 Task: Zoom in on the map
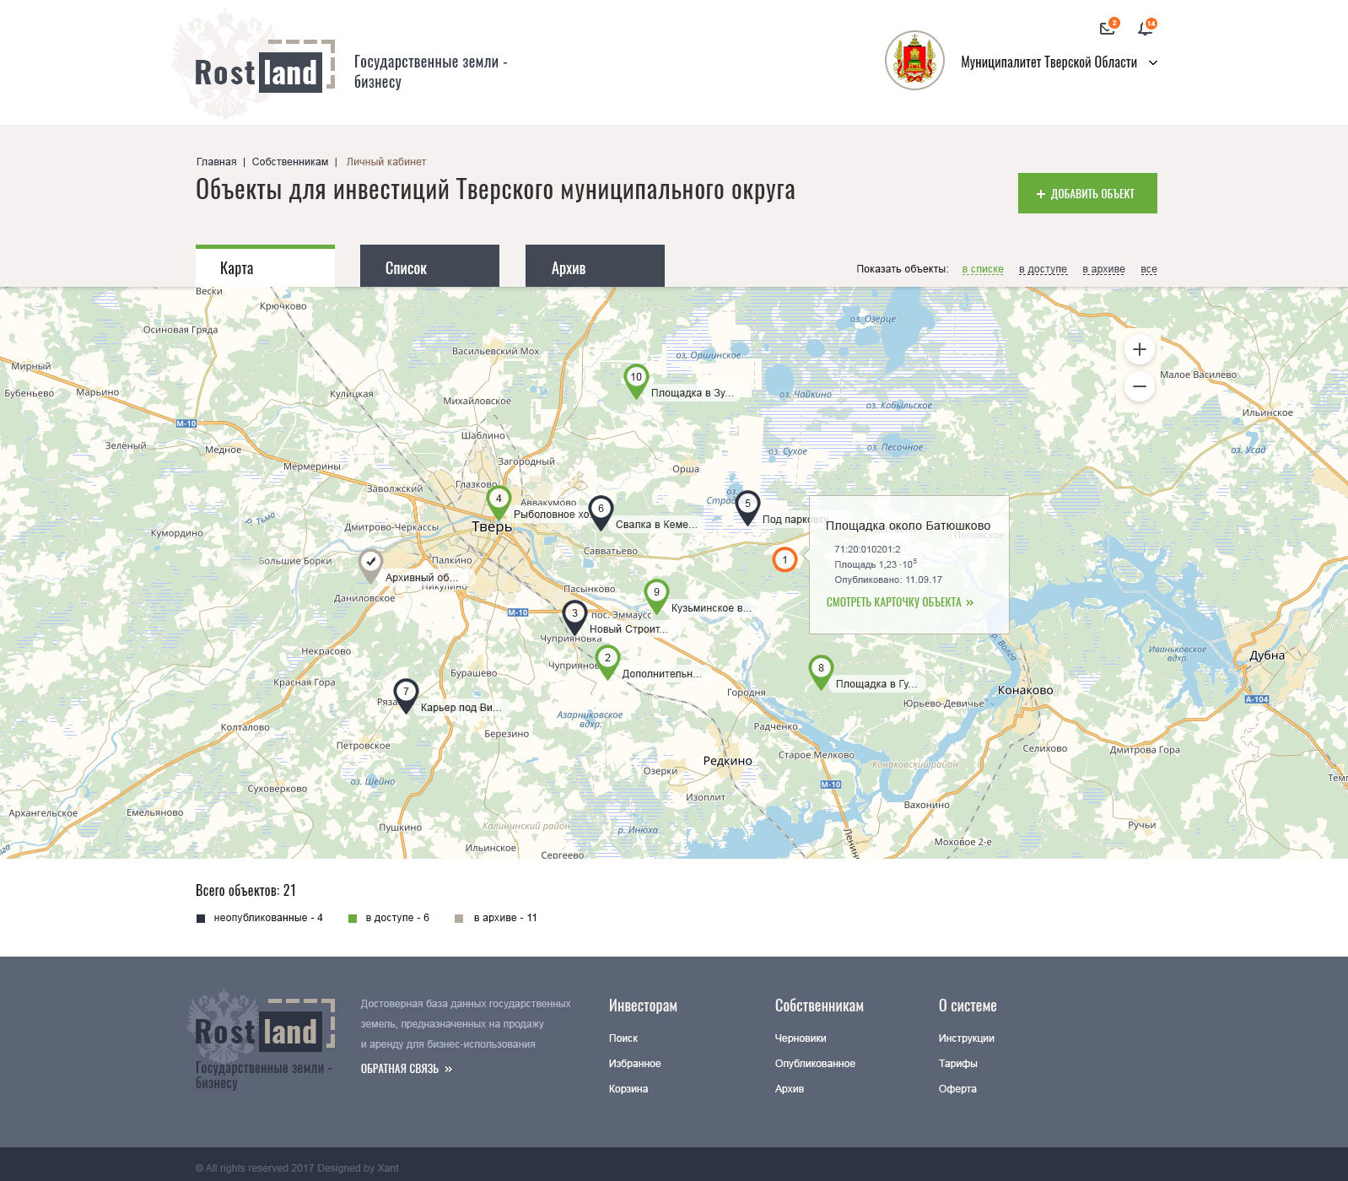click(1139, 349)
